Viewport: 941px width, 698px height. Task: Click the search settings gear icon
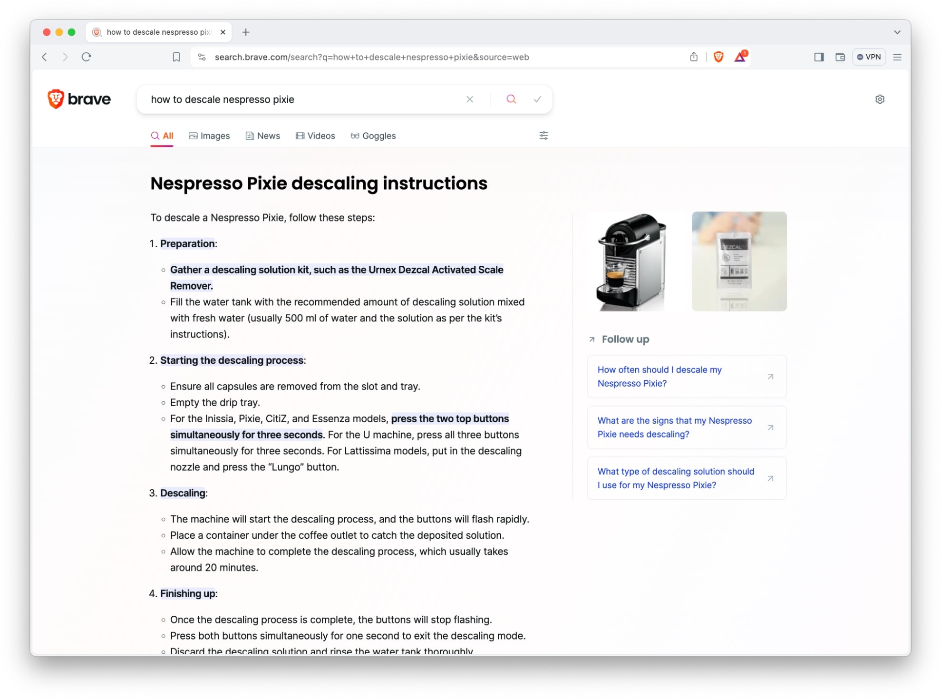[880, 99]
